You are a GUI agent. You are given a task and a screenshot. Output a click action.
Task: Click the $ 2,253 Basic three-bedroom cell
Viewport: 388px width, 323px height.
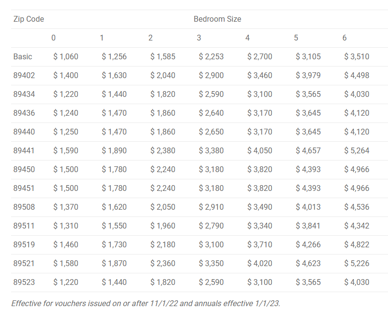click(211, 57)
